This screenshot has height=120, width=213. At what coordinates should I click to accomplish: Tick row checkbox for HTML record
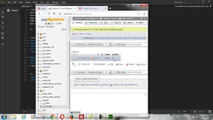(x=73, y=59)
